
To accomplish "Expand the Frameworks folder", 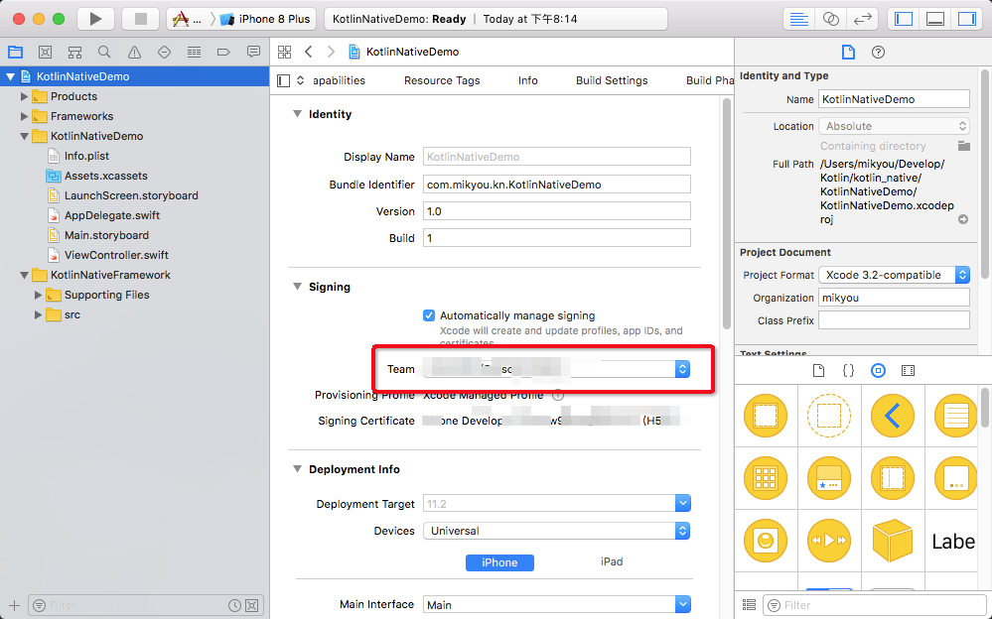I will coord(25,116).
